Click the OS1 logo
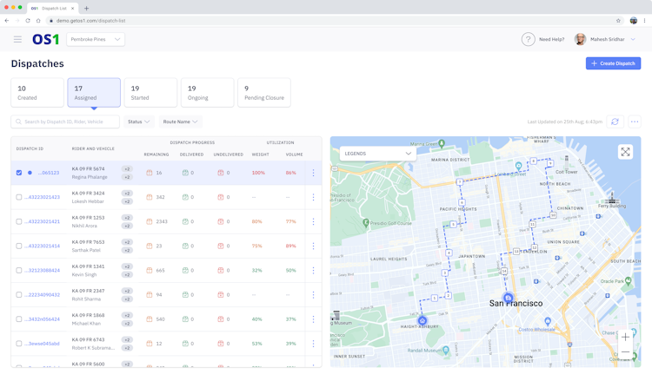The height and width of the screenshot is (381, 652). coord(46,39)
